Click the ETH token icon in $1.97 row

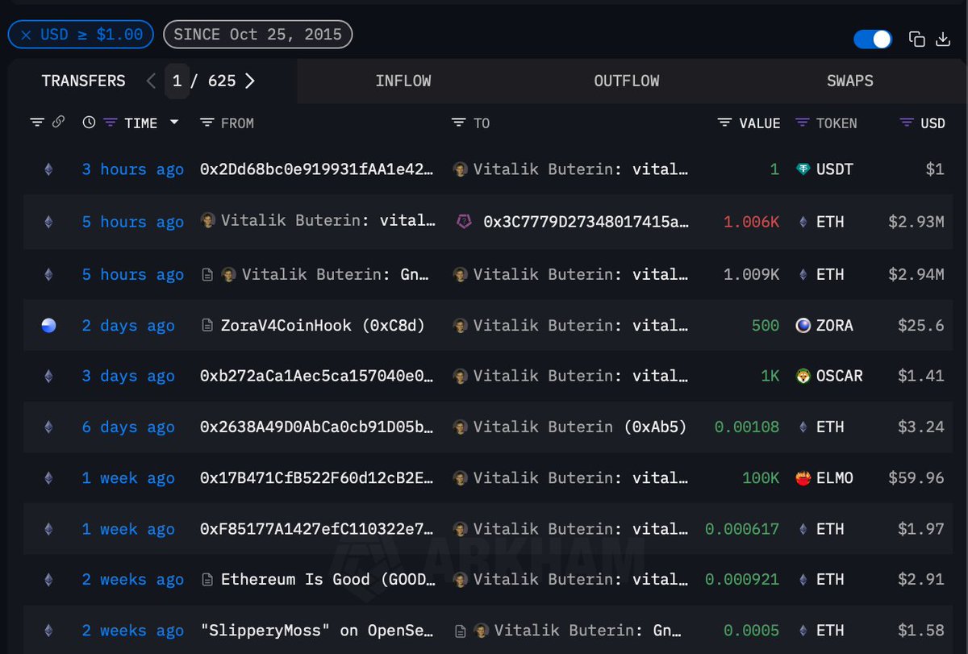click(x=803, y=529)
